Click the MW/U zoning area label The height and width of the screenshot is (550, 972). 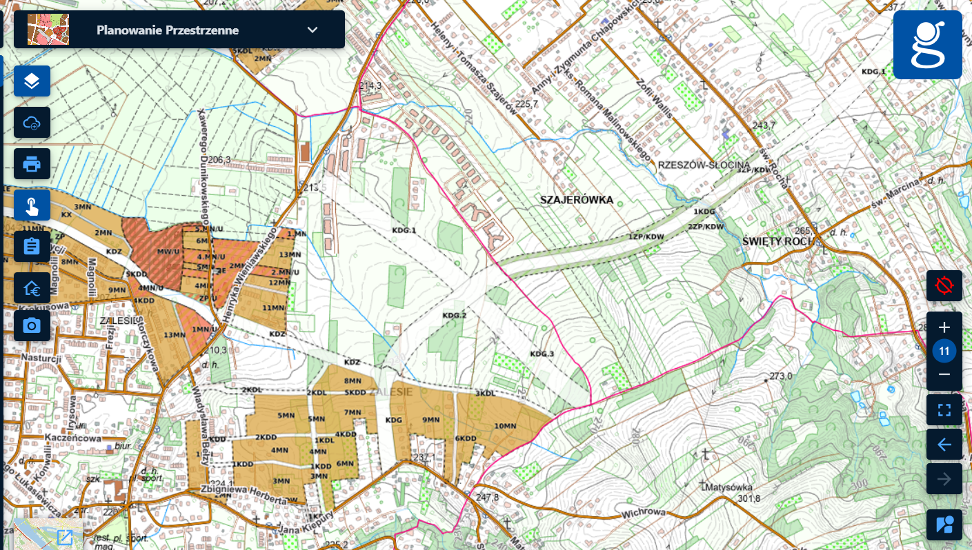(x=168, y=251)
